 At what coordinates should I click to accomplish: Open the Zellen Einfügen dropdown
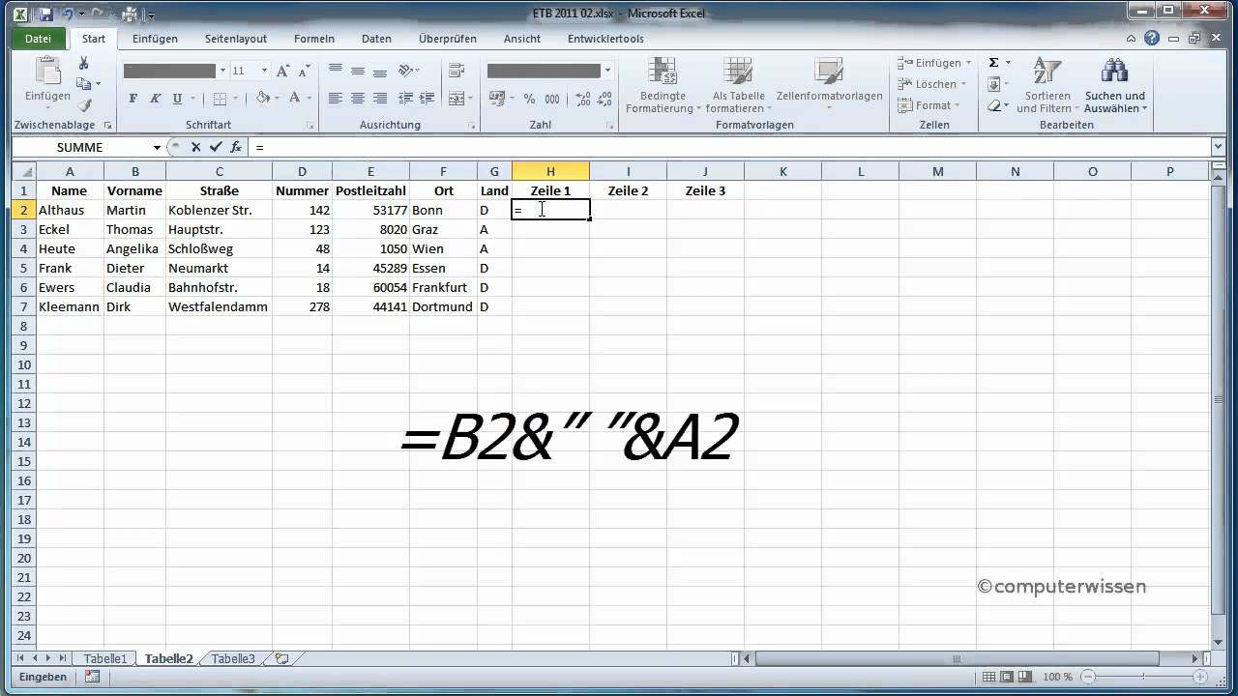click(x=934, y=63)
